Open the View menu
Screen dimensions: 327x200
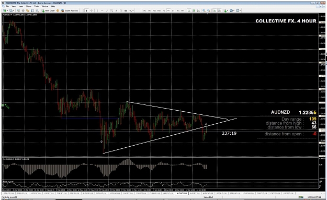pos(14,6)
